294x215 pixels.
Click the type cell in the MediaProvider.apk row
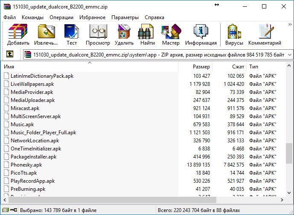coord(263,92)
